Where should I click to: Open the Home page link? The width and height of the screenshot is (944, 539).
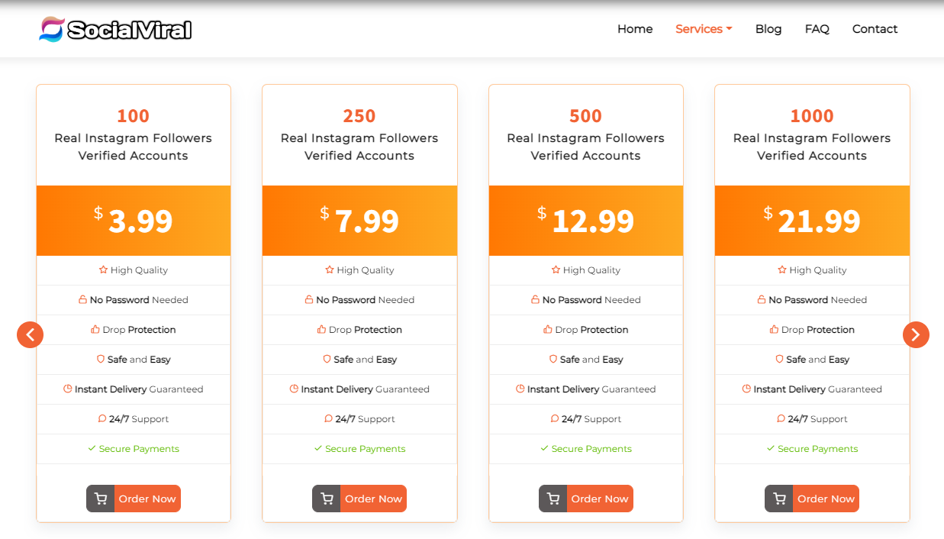635,29
